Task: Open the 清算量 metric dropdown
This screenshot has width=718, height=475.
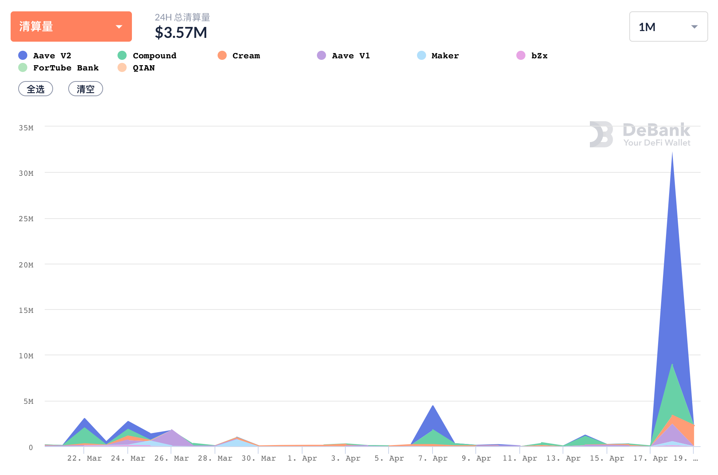Action: [x=71, y=26]
